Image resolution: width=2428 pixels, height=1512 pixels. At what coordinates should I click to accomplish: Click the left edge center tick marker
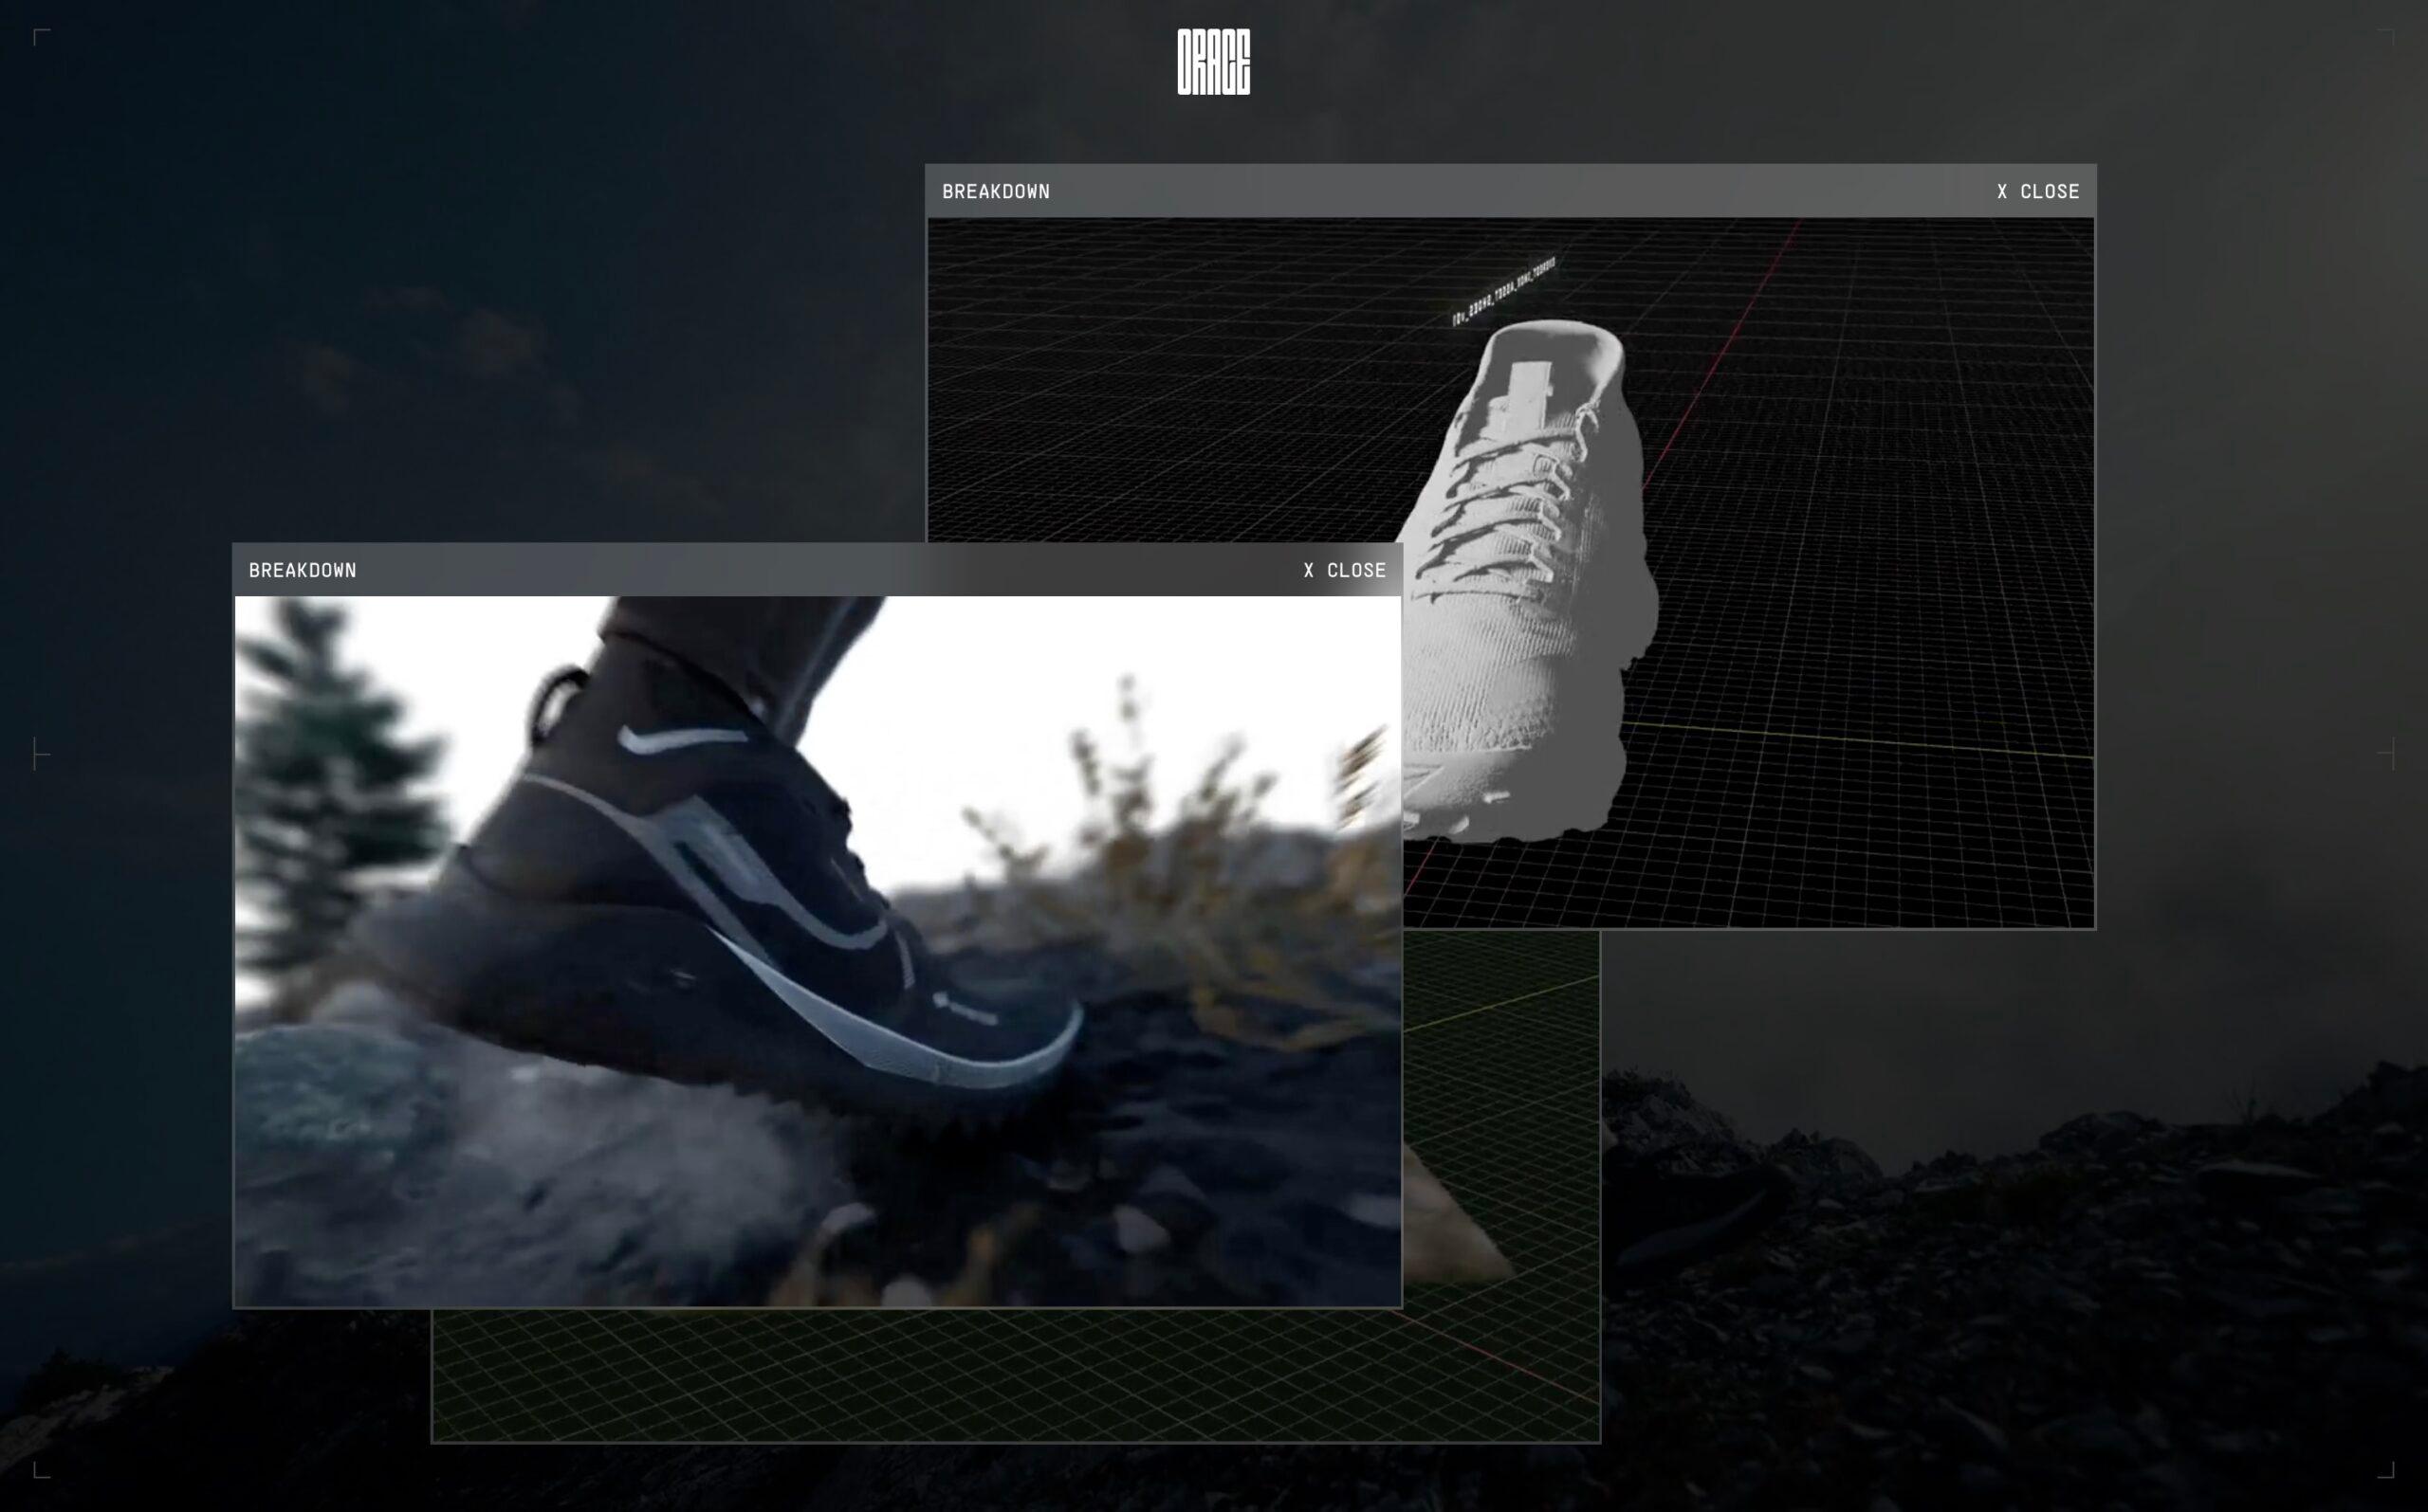(40, 753)
